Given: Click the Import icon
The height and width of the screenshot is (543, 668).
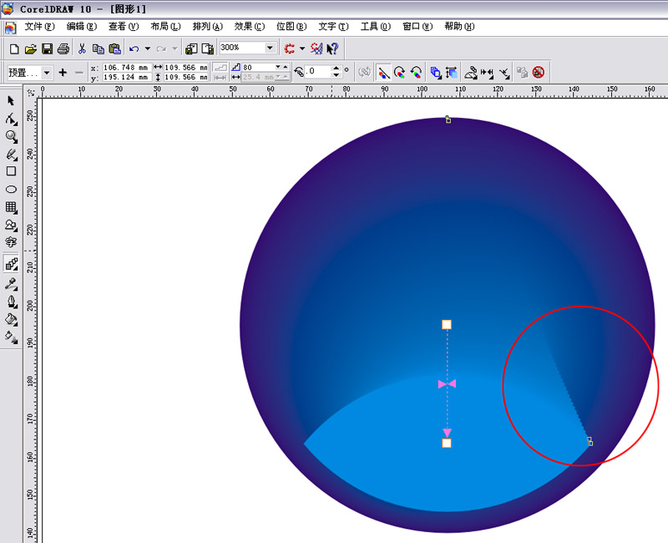Looking at the screenshot, I should click(x=191, y=49).
